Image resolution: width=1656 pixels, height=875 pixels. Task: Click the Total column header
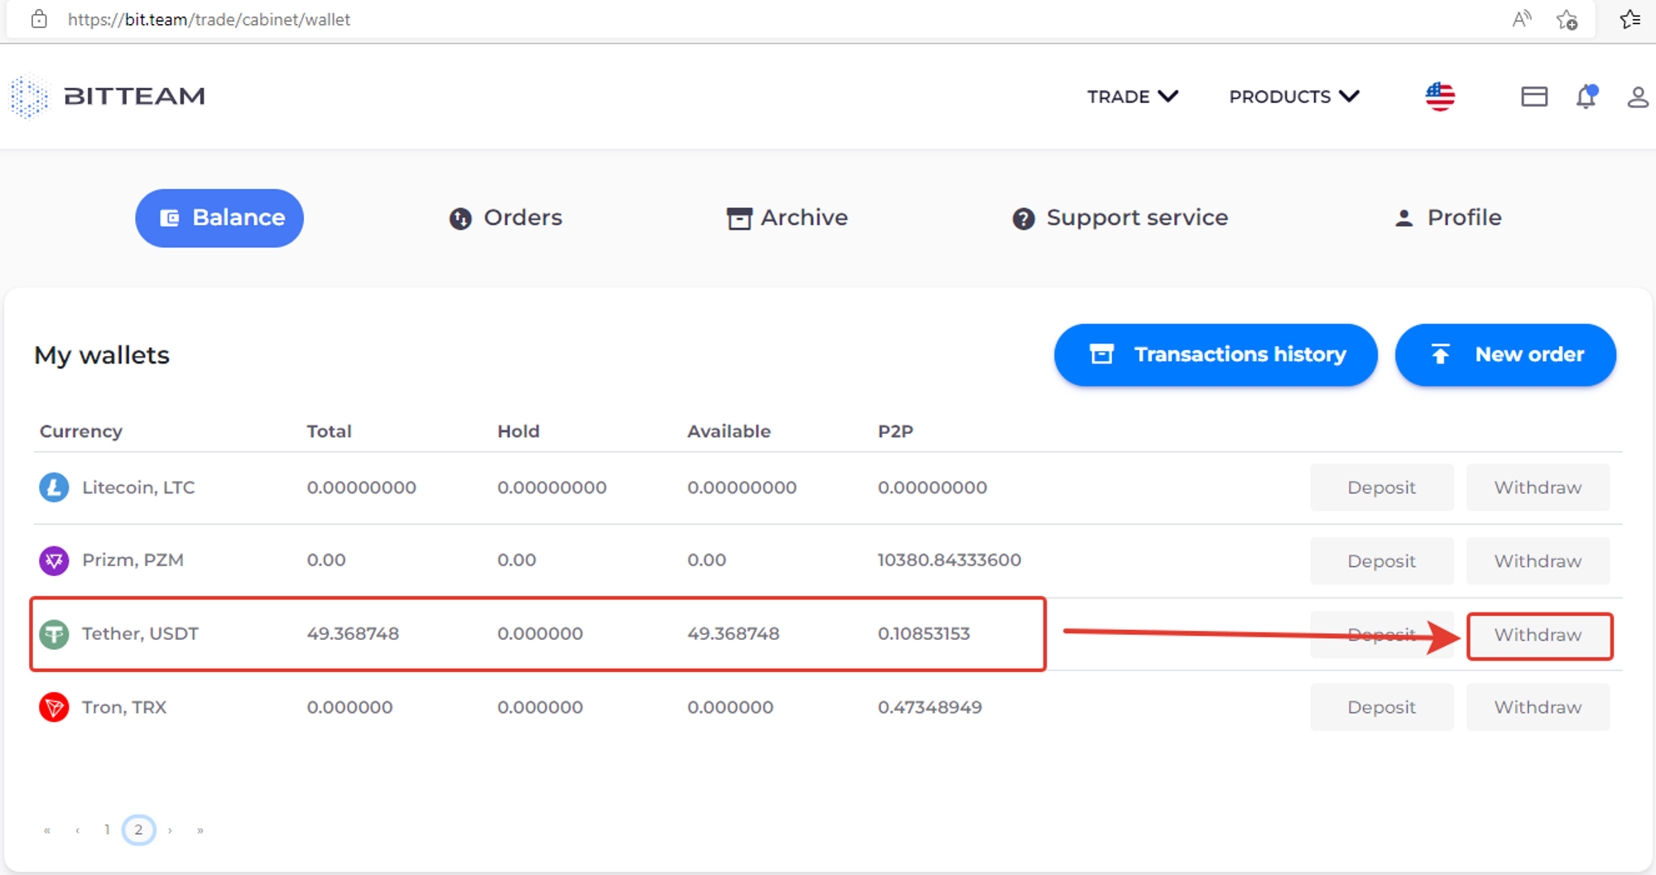(x=329, y=431)
